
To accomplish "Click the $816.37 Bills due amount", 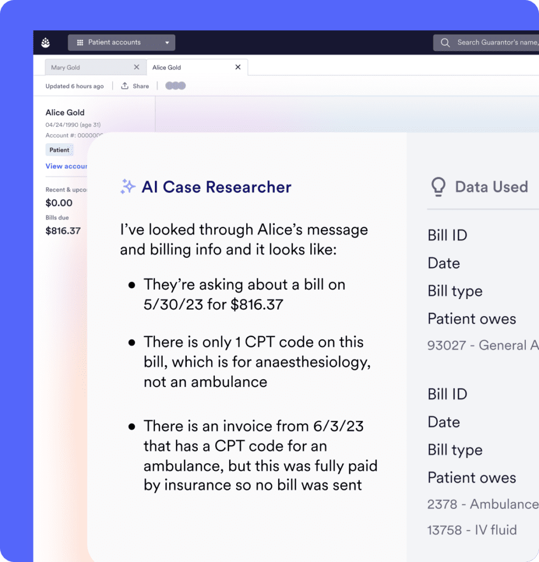I will click(x=63, y=231).
